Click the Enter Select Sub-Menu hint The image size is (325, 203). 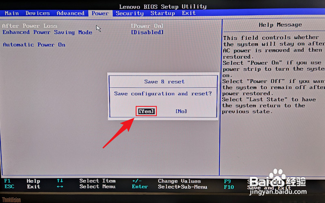(169, 187)
